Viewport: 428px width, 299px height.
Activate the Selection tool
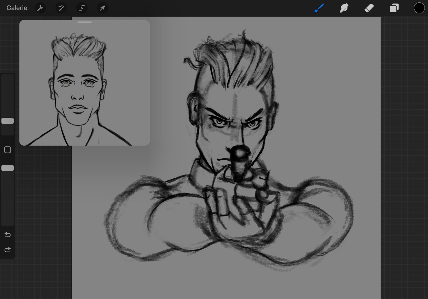[82, 8]
